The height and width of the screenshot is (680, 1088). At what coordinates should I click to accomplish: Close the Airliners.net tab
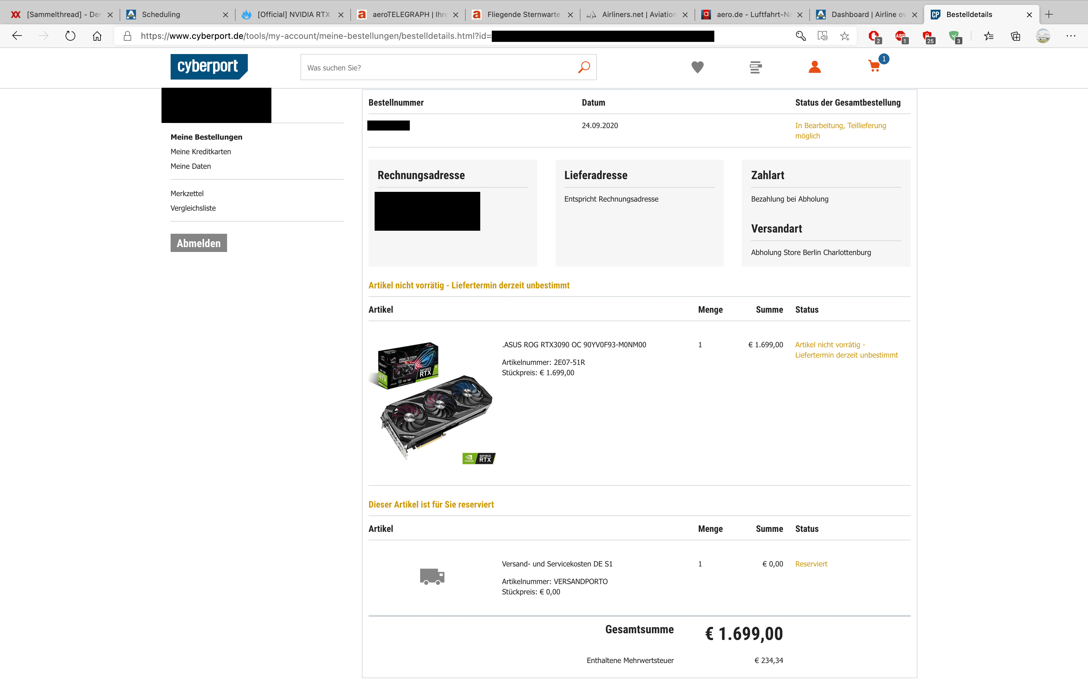(685, 15)
